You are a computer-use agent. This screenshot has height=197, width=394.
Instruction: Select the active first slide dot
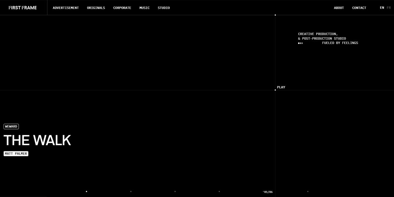pos(86,191)
